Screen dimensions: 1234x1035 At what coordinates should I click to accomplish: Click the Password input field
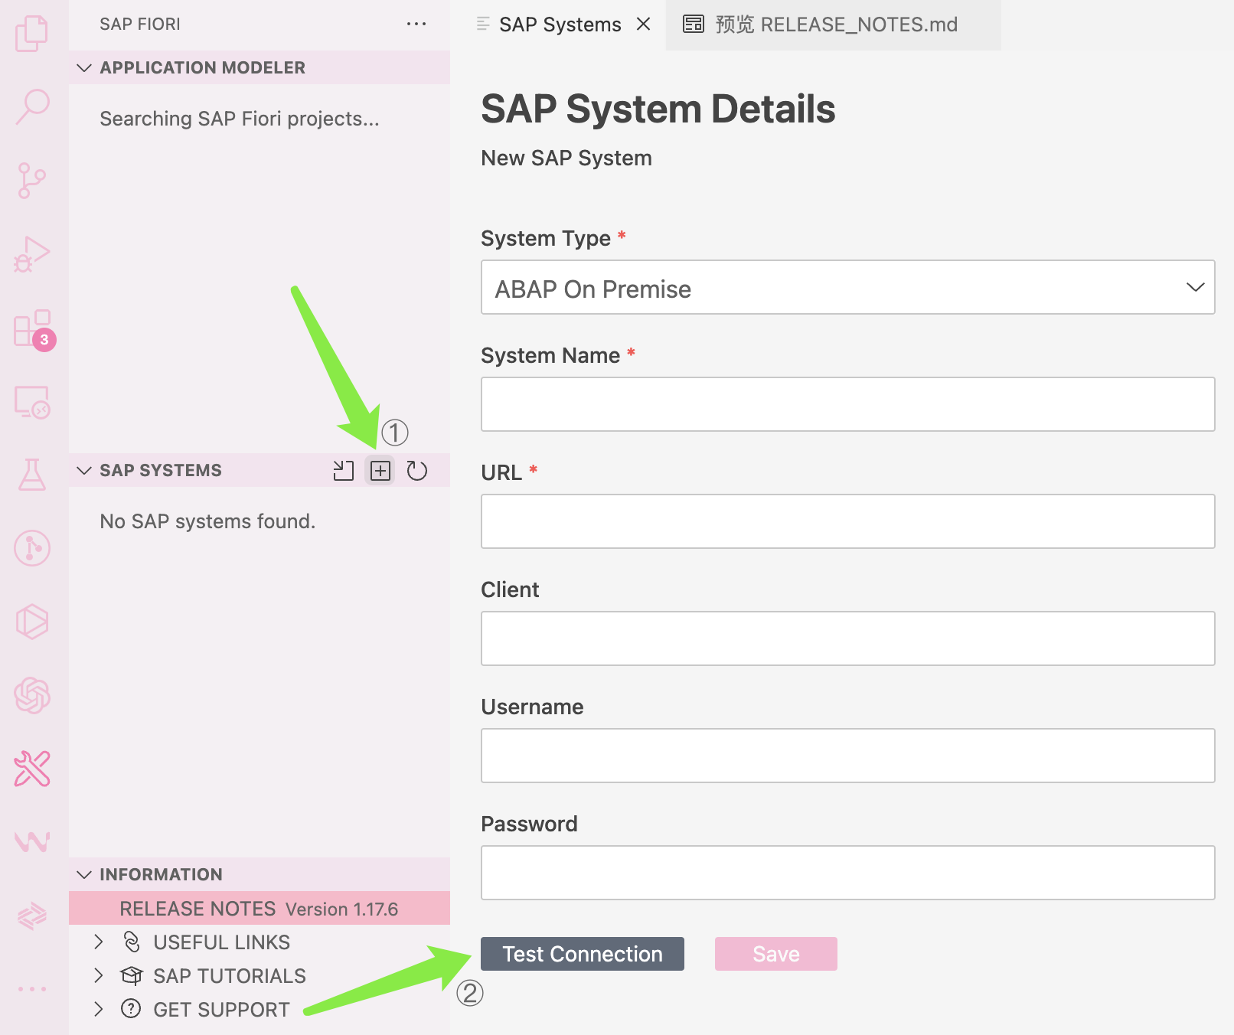847,873
